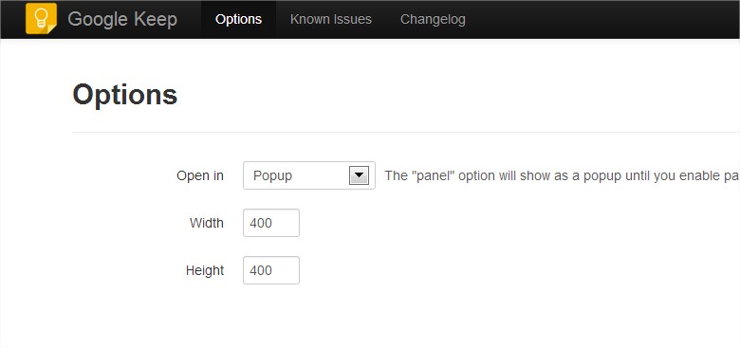Focus the Height input field
This screenshot has height=348, width=740.
[271, 270]
